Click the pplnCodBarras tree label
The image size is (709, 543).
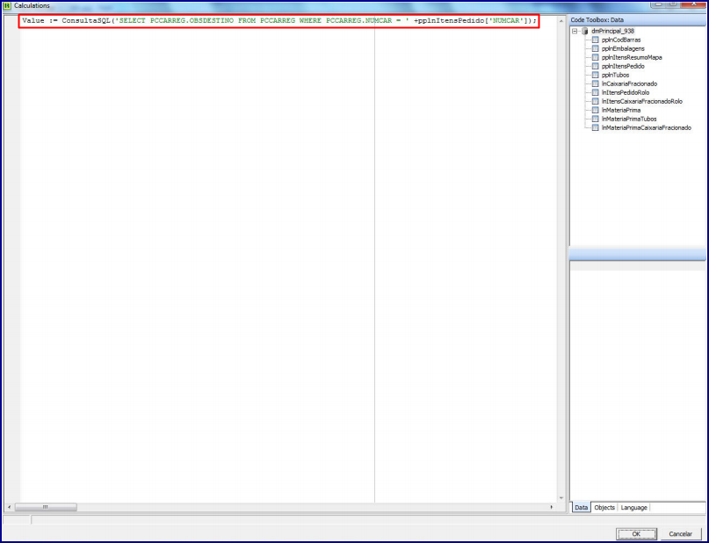click(621, 40)
